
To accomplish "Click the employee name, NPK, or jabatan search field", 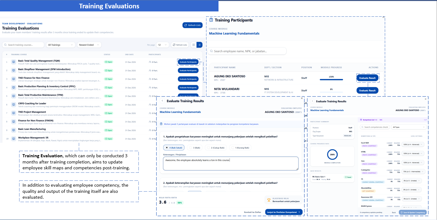I will [x=247, y=51].
